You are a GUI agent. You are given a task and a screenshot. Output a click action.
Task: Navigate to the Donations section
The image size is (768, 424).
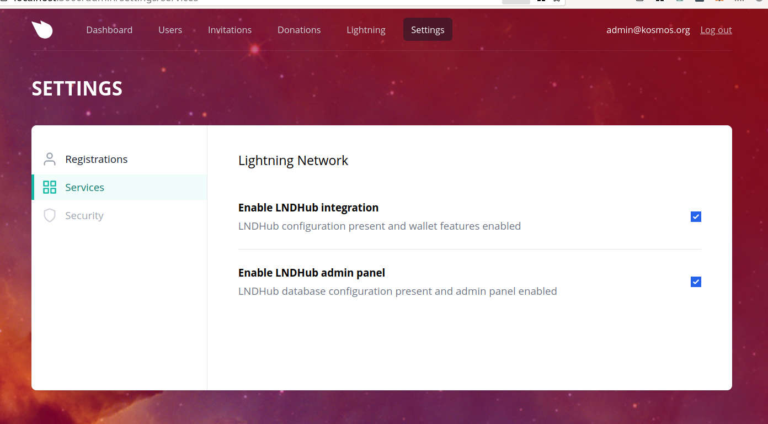point(299,30)
